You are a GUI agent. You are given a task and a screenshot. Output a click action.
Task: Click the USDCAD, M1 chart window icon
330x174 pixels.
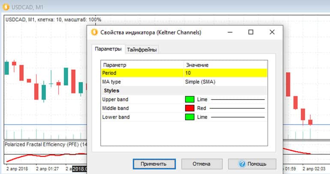pos(6,7)
